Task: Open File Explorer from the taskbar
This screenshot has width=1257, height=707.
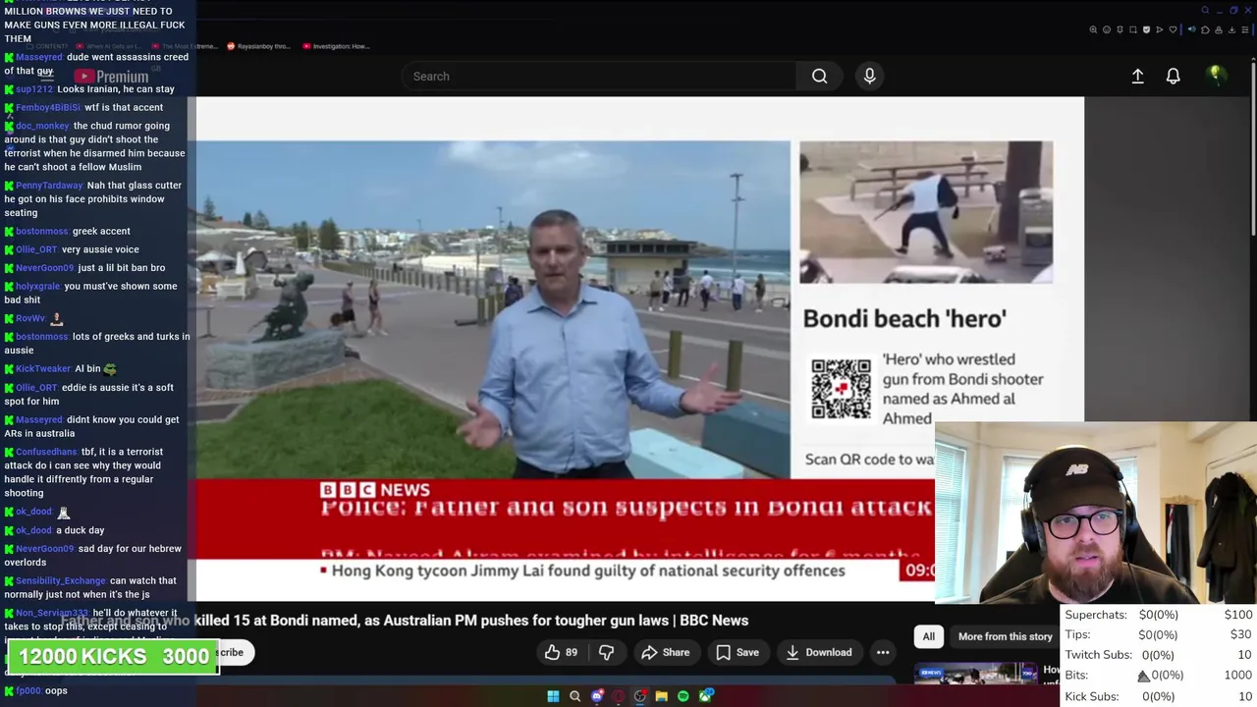Action: 662,696
